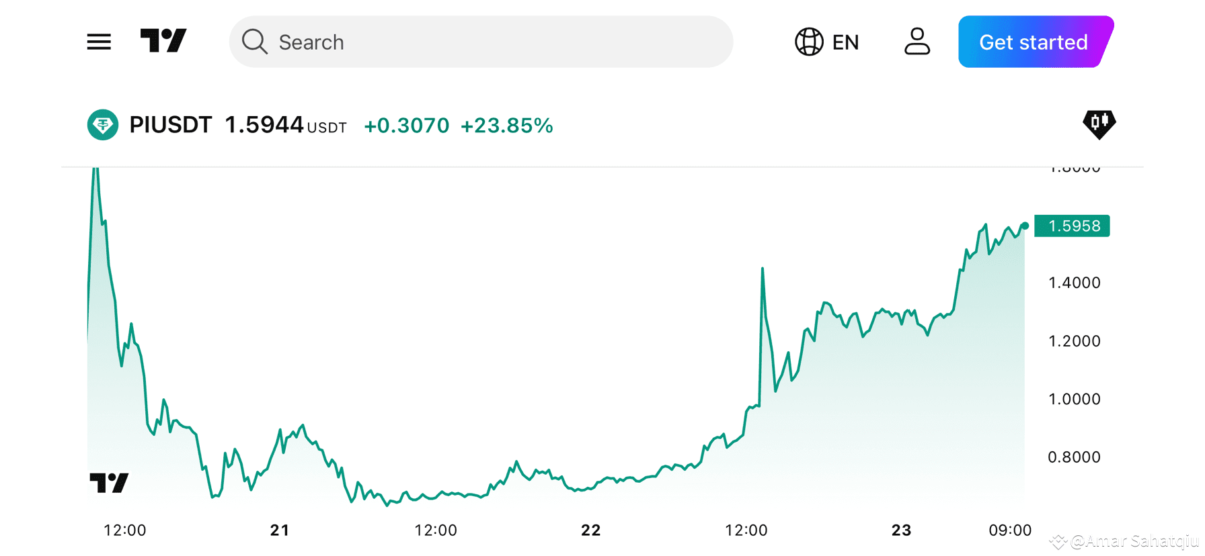Click the +23.85% change percentage
Screen dimensions: 1205x556
507,126
